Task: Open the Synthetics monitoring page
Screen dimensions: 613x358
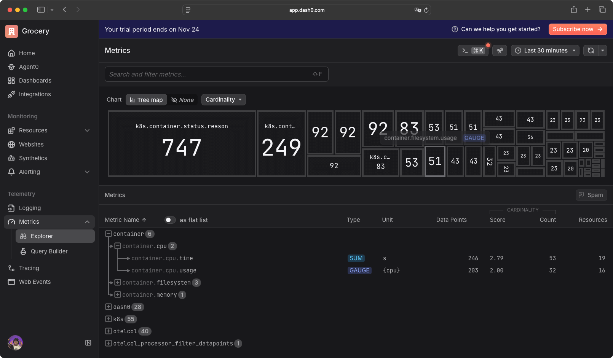Action: 33,158
